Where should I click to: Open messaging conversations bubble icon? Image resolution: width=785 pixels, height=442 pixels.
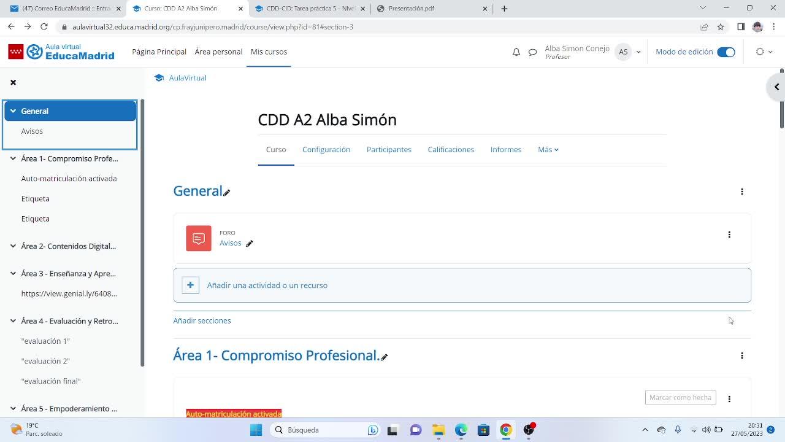pos(533,52)
